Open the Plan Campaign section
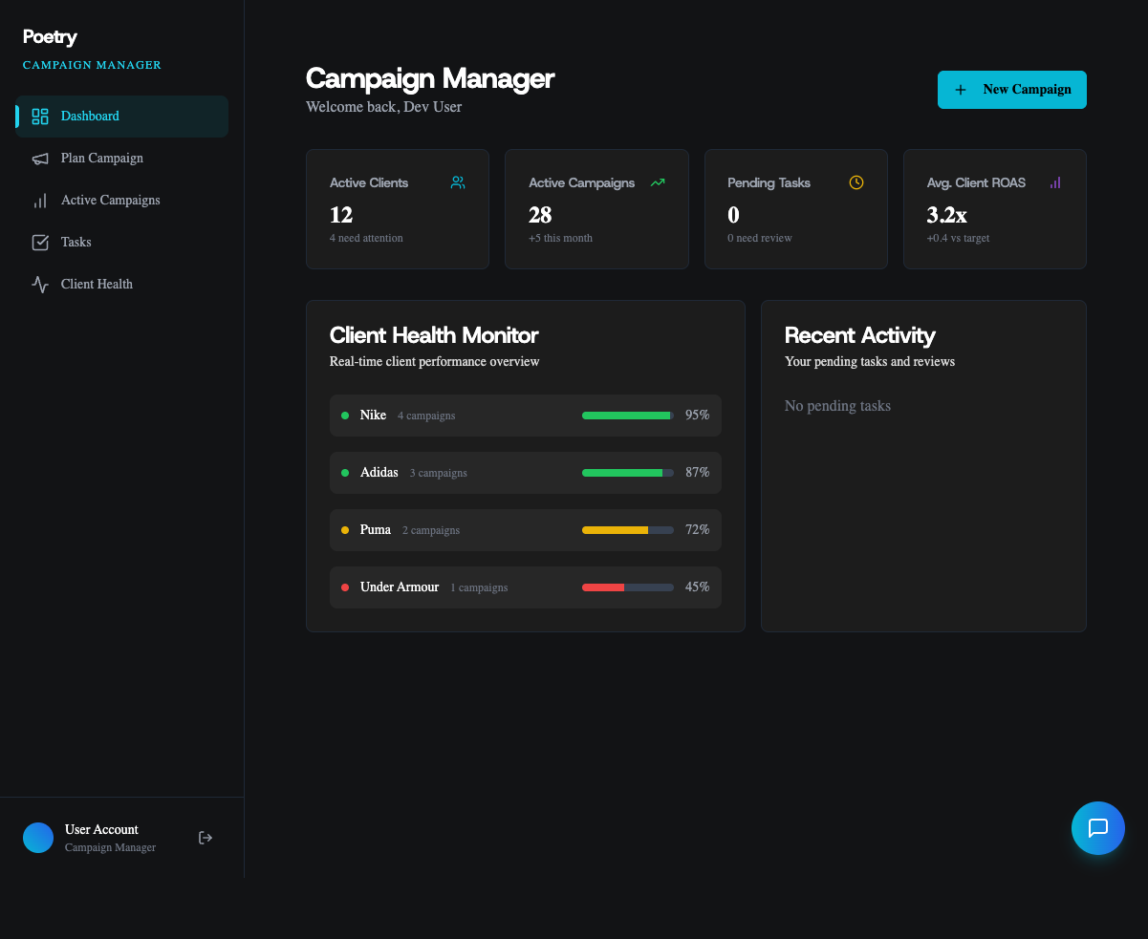Screen dimensions: 1148x939 101,158
